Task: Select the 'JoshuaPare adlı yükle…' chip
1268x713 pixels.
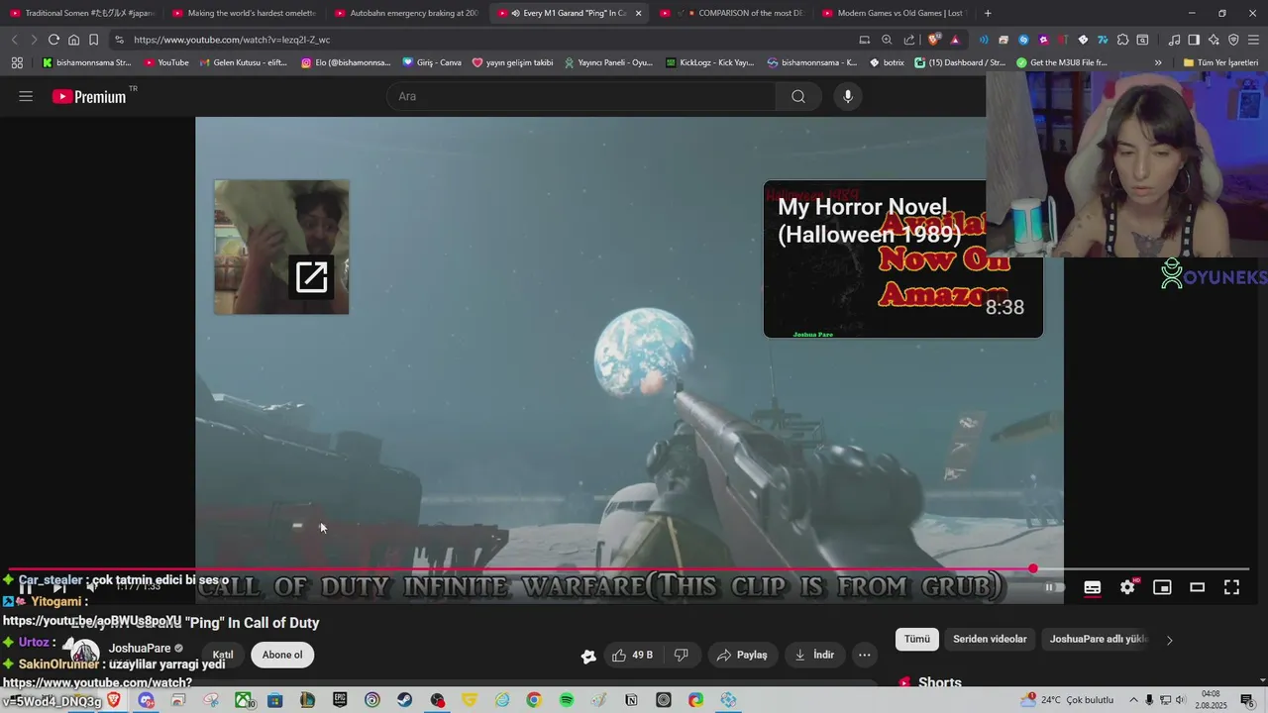Action: [1098, 639]
